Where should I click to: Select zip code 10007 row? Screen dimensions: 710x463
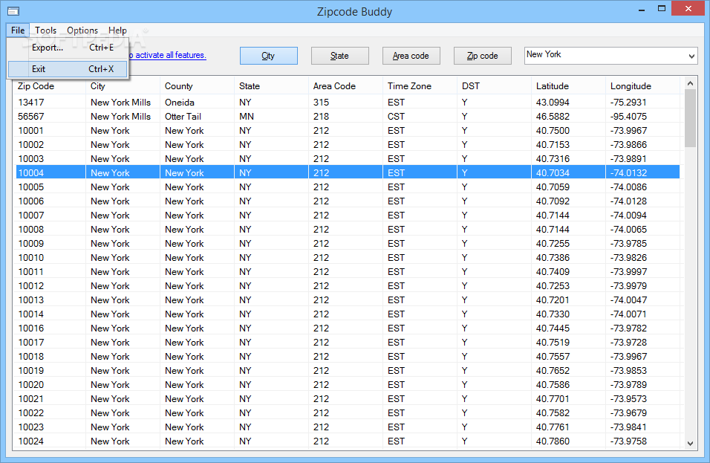(x=348, y=216)
